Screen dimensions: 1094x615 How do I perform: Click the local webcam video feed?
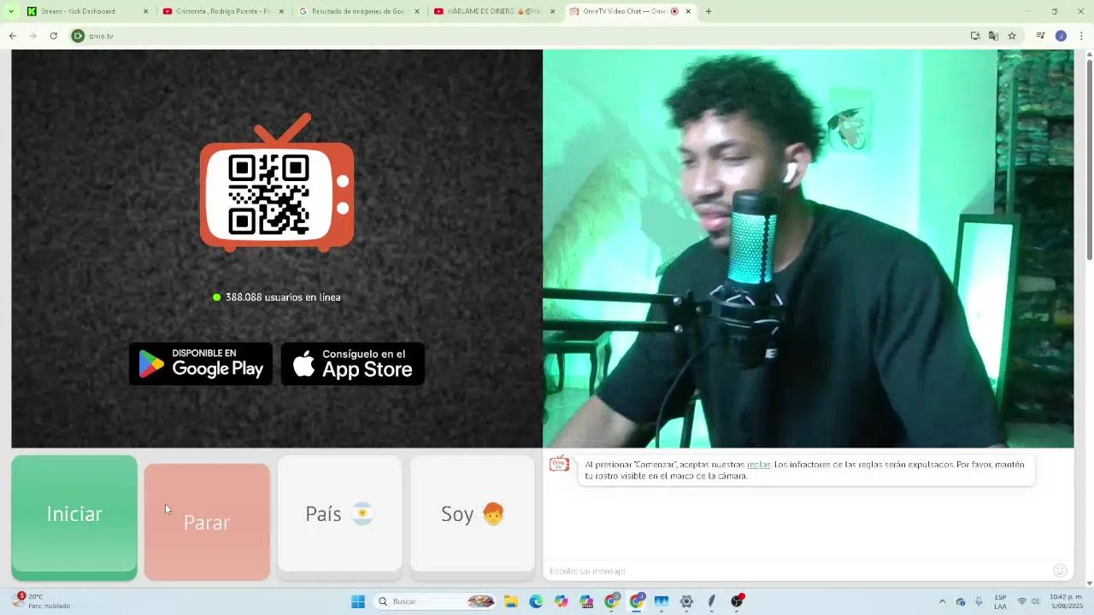coord(809,249)
